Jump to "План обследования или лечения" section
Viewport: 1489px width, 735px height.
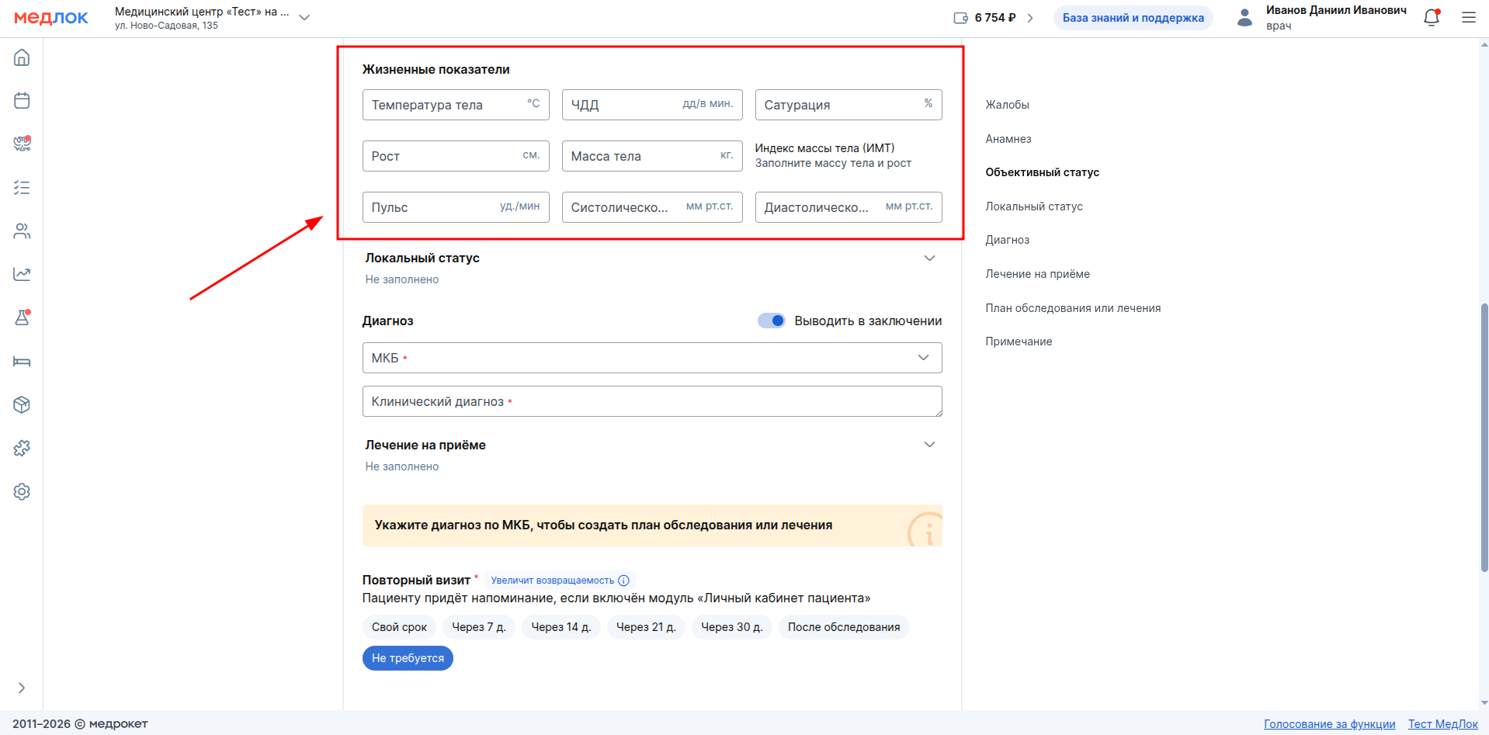pyautogui.click(x=1073, y=308)
